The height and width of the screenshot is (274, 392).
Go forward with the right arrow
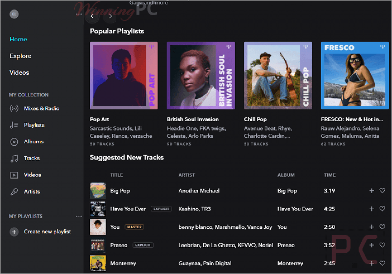pyautogui.click(x=110, y=16)
